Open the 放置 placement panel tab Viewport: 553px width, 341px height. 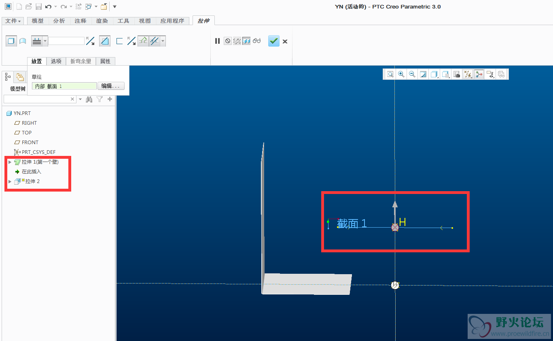pos(37,61)
